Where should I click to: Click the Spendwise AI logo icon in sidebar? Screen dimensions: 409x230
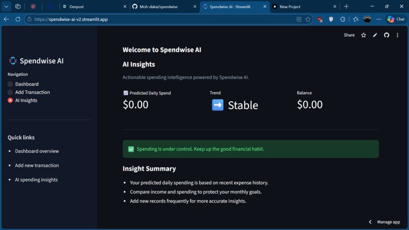point(13,61)
